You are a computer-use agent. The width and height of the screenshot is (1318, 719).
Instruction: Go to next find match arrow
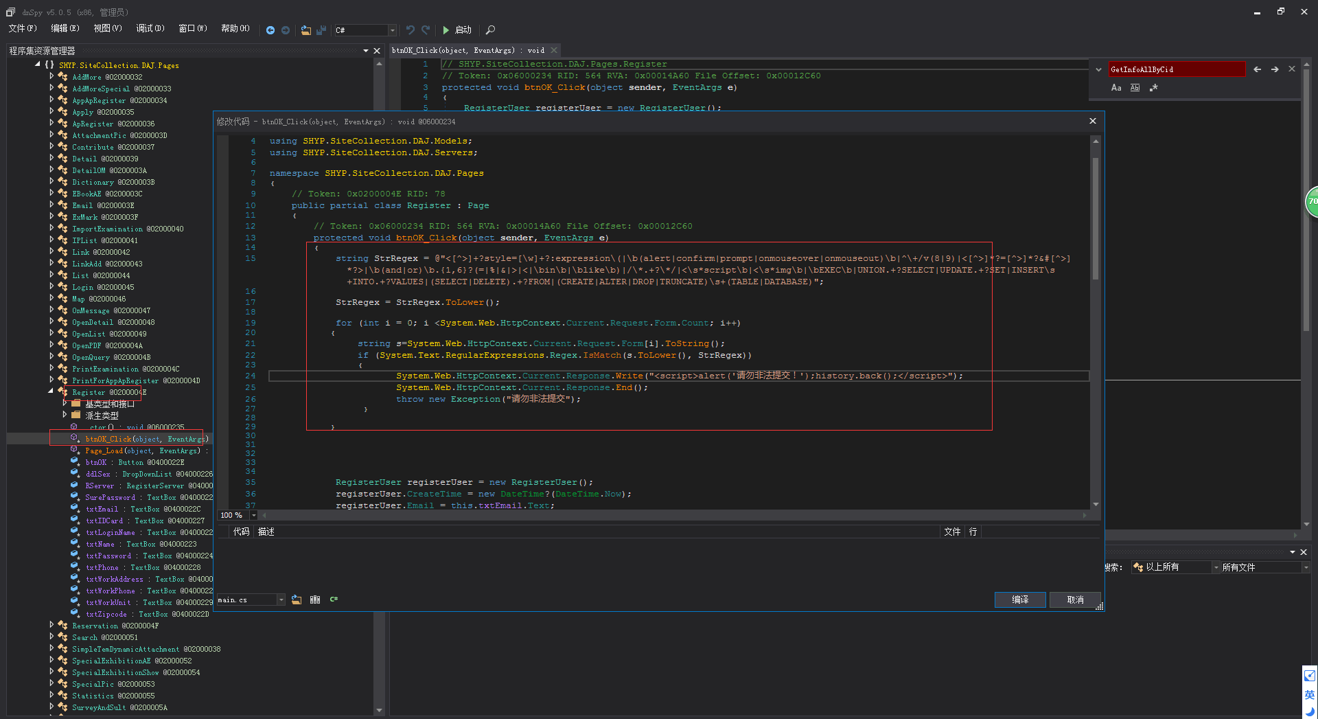(1275, 69)
